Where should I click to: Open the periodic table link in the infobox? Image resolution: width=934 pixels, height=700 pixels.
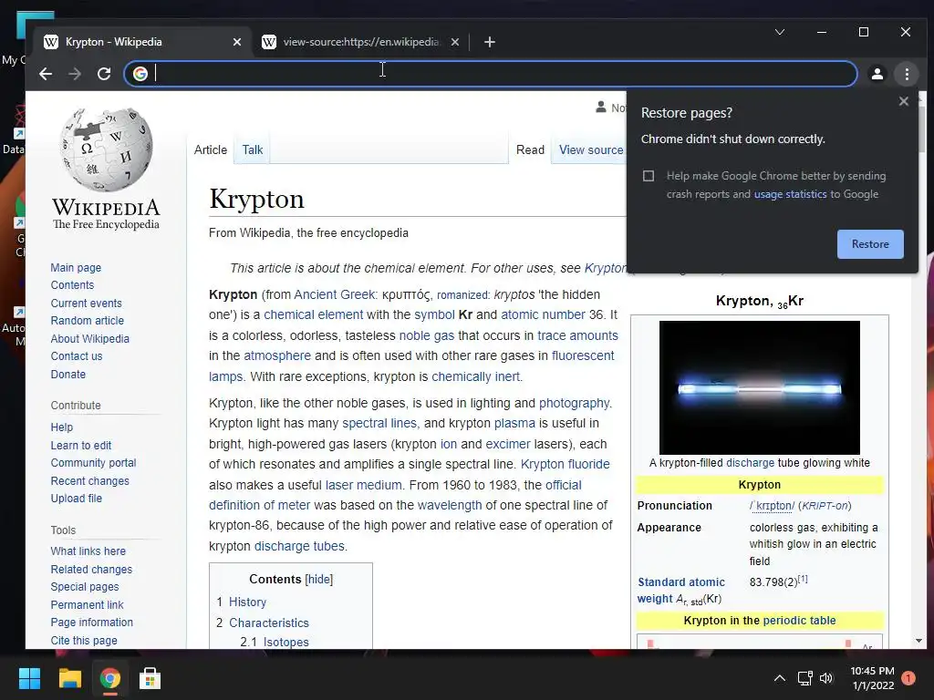click(x=799, y=620)
